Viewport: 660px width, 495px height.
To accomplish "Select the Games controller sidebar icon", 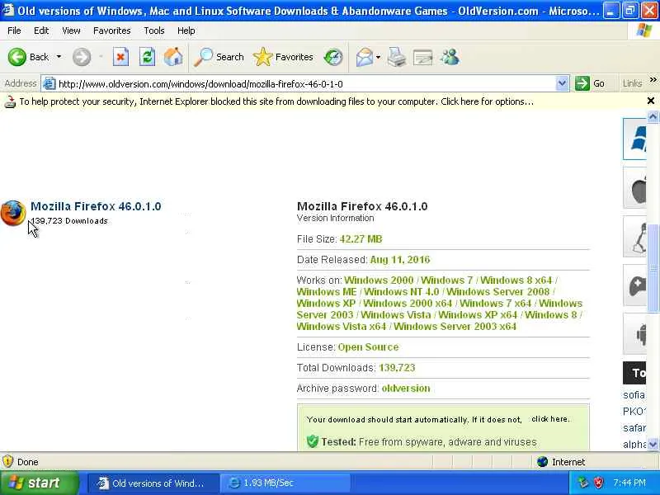I will coord(634,285).
